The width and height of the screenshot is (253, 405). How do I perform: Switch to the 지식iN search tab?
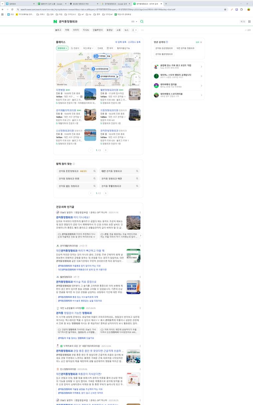[x=86, y=30]
